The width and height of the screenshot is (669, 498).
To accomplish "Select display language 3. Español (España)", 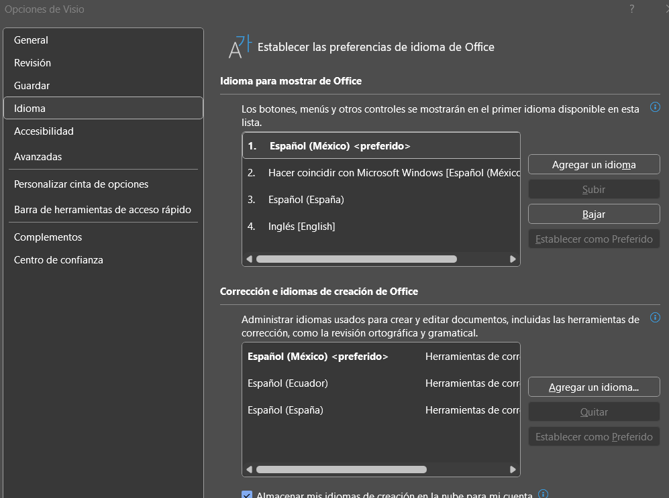I will pyautogui.click(x=381, y=199).
